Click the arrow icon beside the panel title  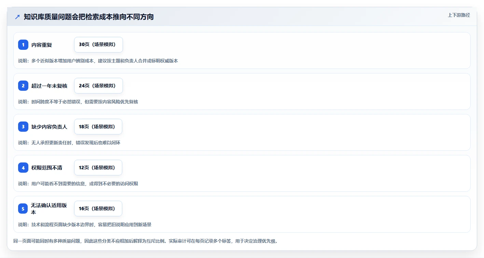tap(17, 17)
